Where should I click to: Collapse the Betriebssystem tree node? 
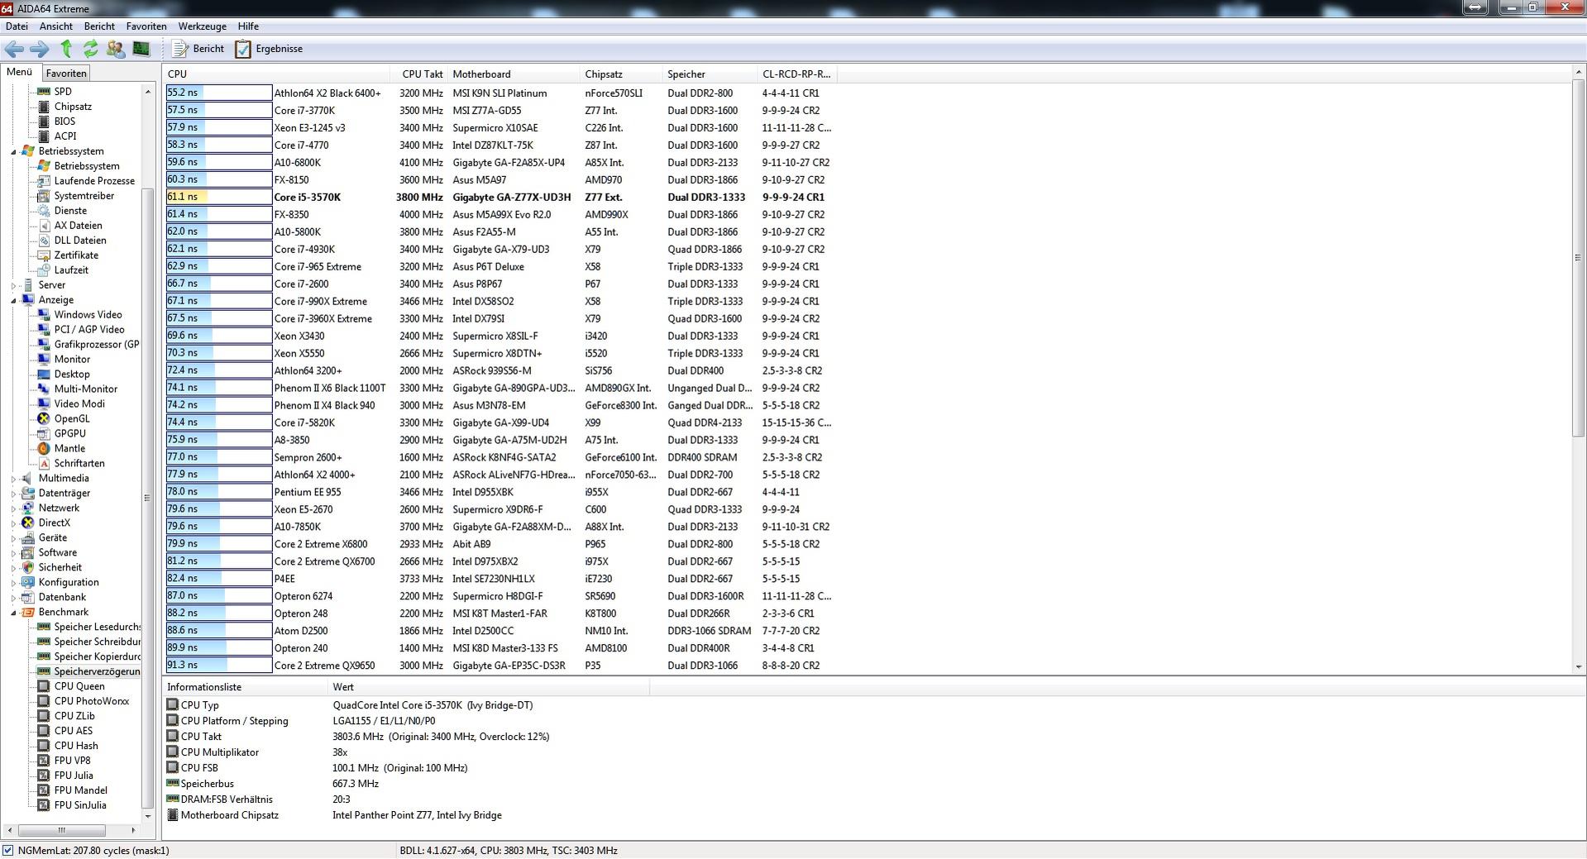point(14,151)
